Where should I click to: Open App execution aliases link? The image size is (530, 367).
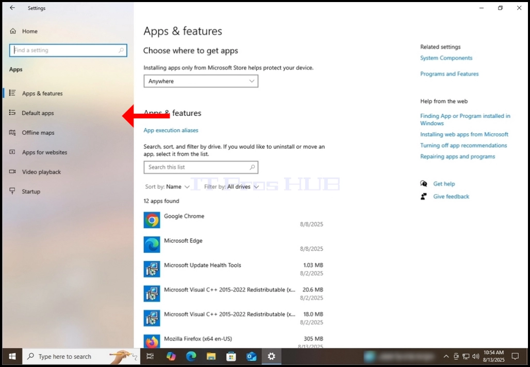click(x=171, y=130)
